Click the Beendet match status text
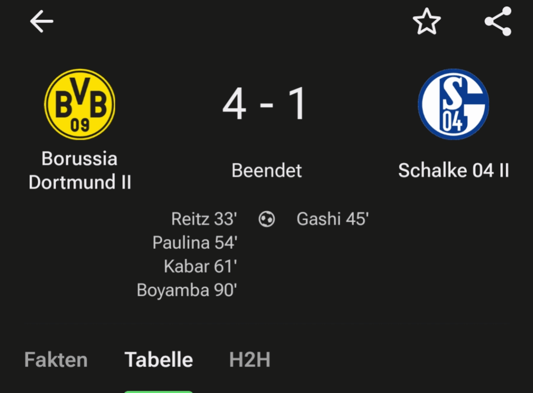The width and height of the screenshot is (533, 393). 266,170
